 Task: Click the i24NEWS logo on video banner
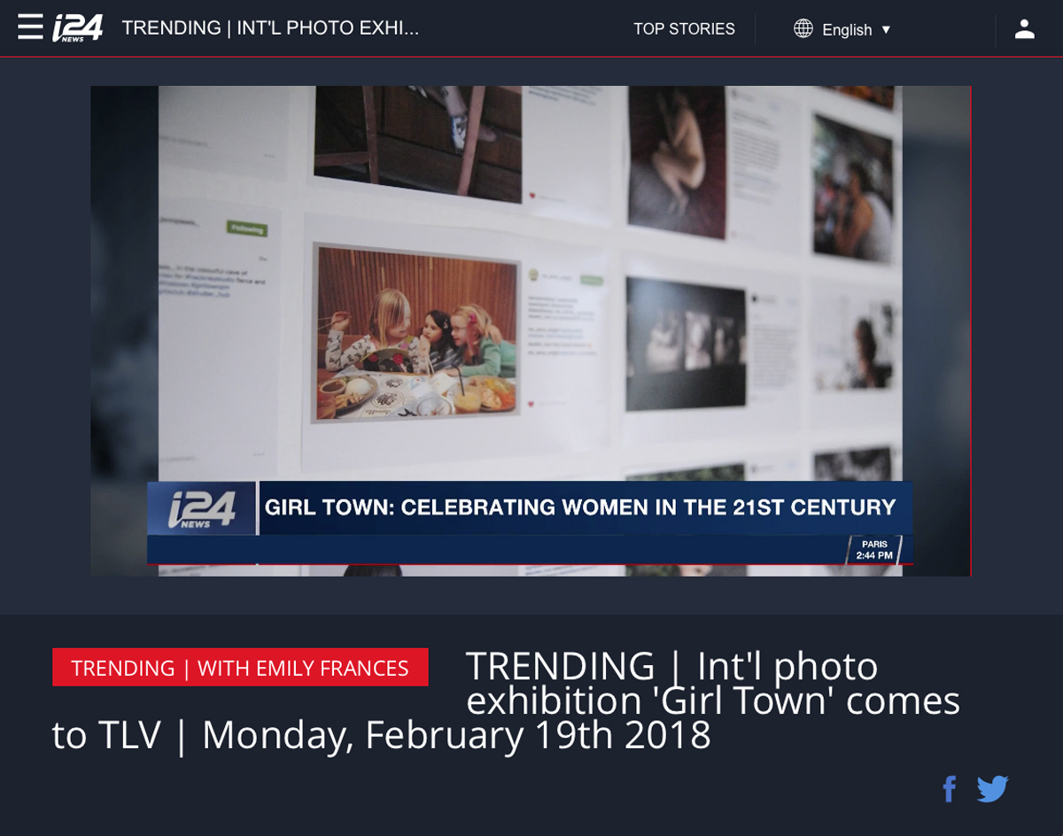[202, 509]
